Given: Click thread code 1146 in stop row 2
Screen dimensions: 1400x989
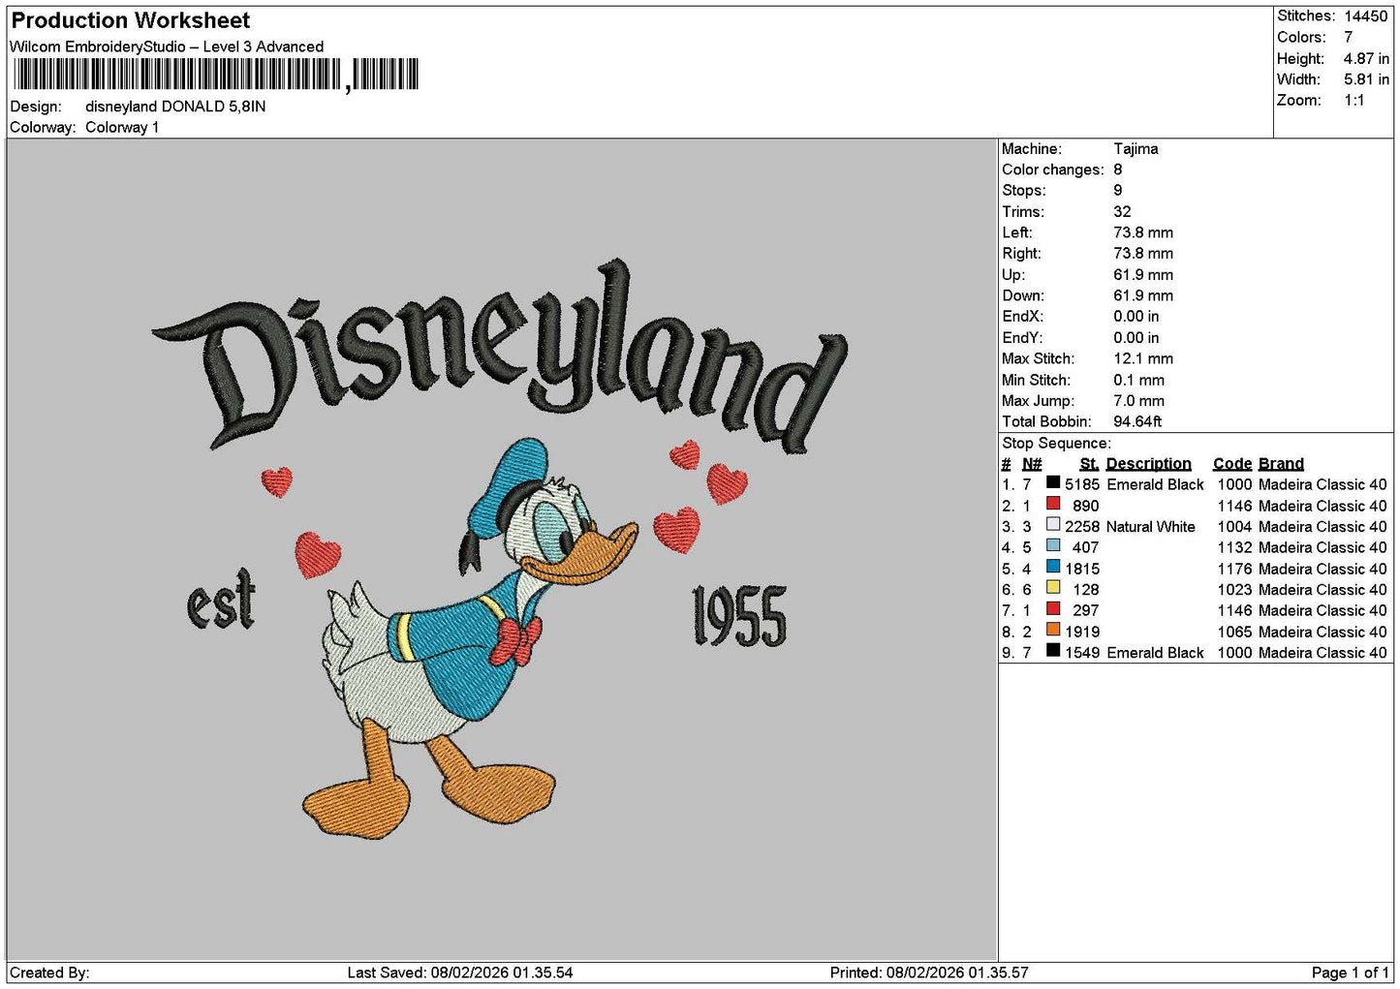Looking at the screenshot, I should coord(1235,506).
